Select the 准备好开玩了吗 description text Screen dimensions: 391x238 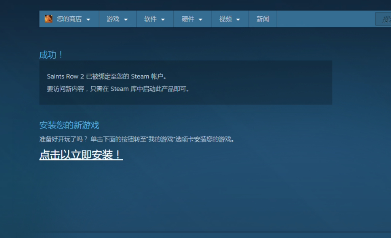137,139
